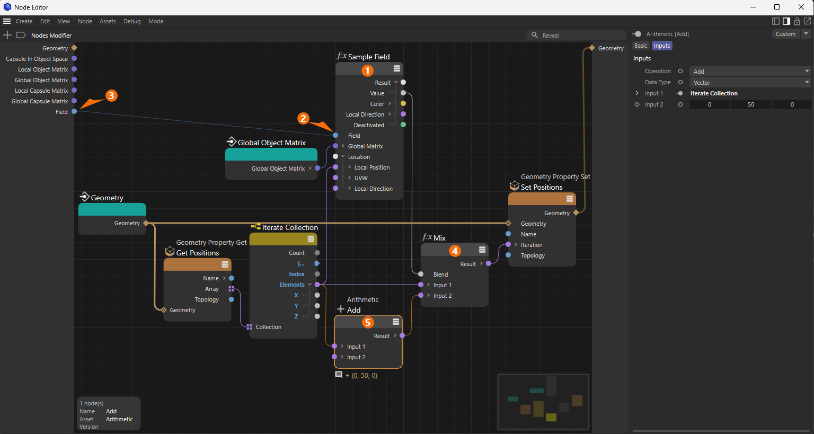This screenshot has width=814, height=434.
Task: Toggle the Input 2 port circle
Action: click(680, 104)
